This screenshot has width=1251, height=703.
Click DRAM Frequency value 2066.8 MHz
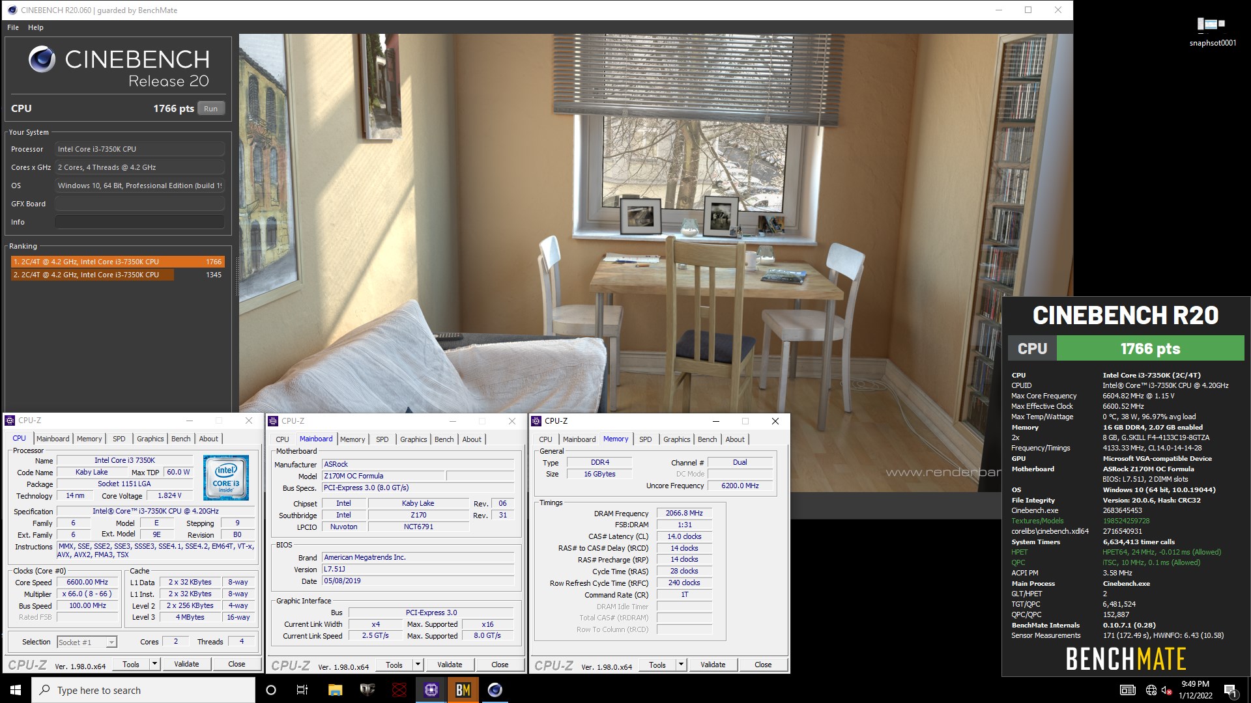coord(684,514)
